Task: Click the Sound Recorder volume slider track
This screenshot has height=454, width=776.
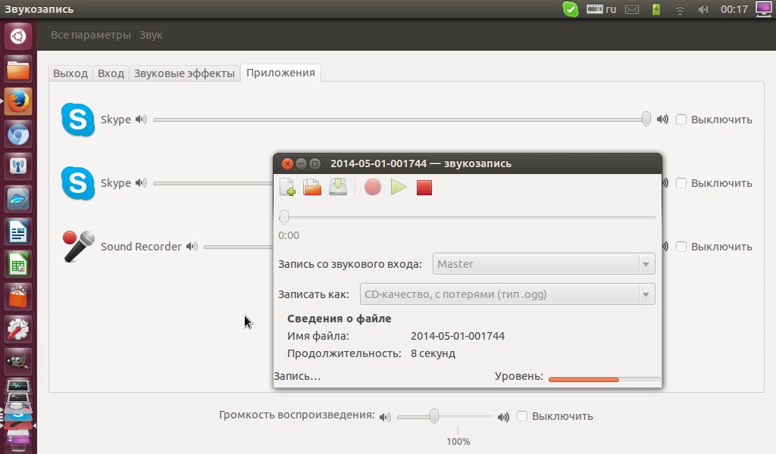Action: (238, 247)
